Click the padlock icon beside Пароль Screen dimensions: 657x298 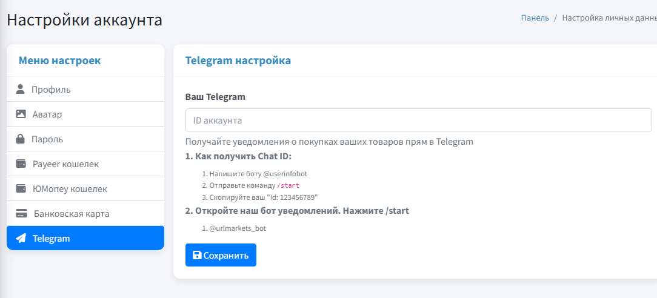click(x=21, y=139)
